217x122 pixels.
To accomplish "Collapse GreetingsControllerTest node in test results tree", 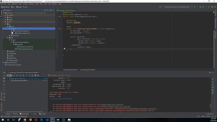I will coord(7,78).
